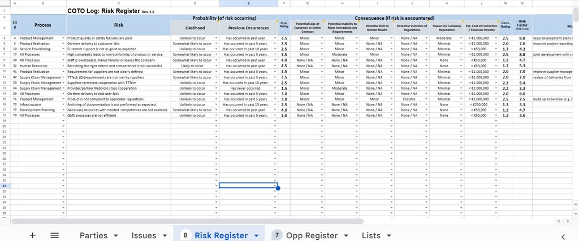
Task: Select 'Provider/partner Nebbiolo stops cooperation' cell
Action: pyautogui.click(x=119, y=89)
